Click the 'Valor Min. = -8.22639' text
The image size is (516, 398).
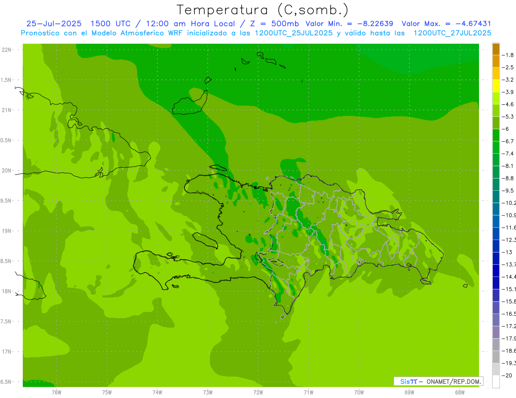349,24
